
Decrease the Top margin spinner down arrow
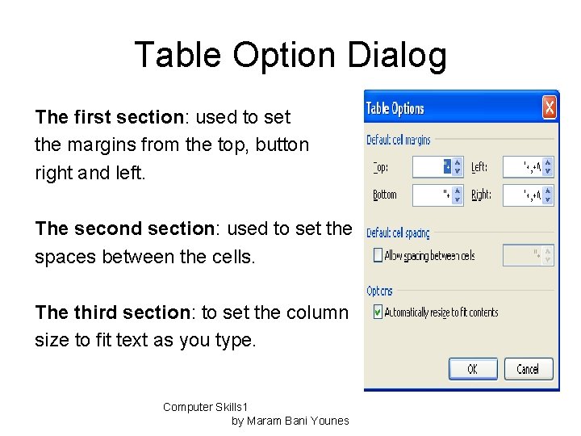point(458,171)
